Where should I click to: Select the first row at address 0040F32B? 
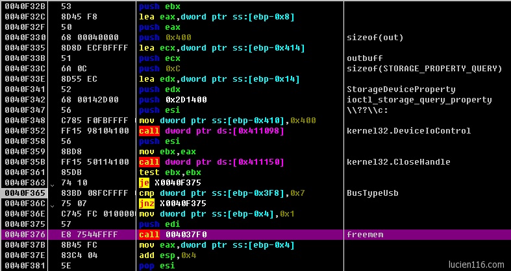click(x=23, y=6)
